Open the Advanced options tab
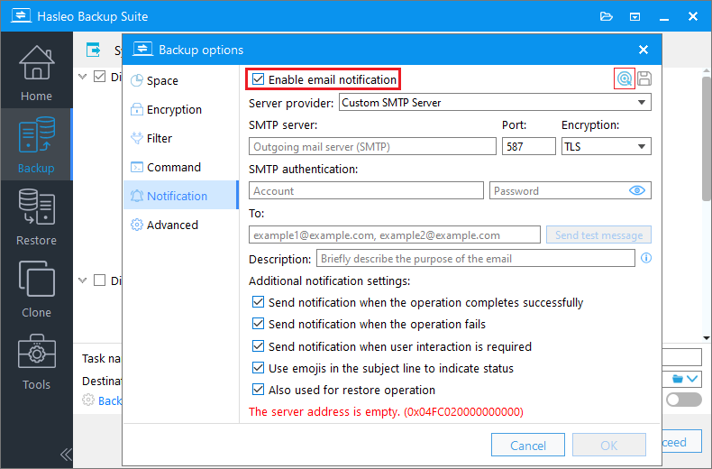Image resolution: width=712 pixels, height=469 pixels. click(x=180, y=225)
